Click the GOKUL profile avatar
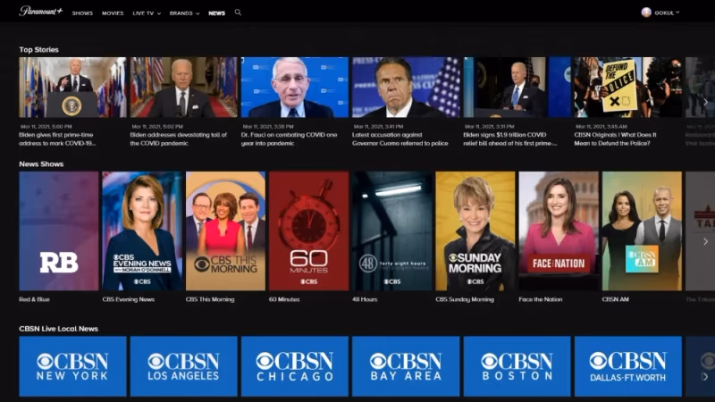This screenshot has height=402, width=715. (645, 13)
